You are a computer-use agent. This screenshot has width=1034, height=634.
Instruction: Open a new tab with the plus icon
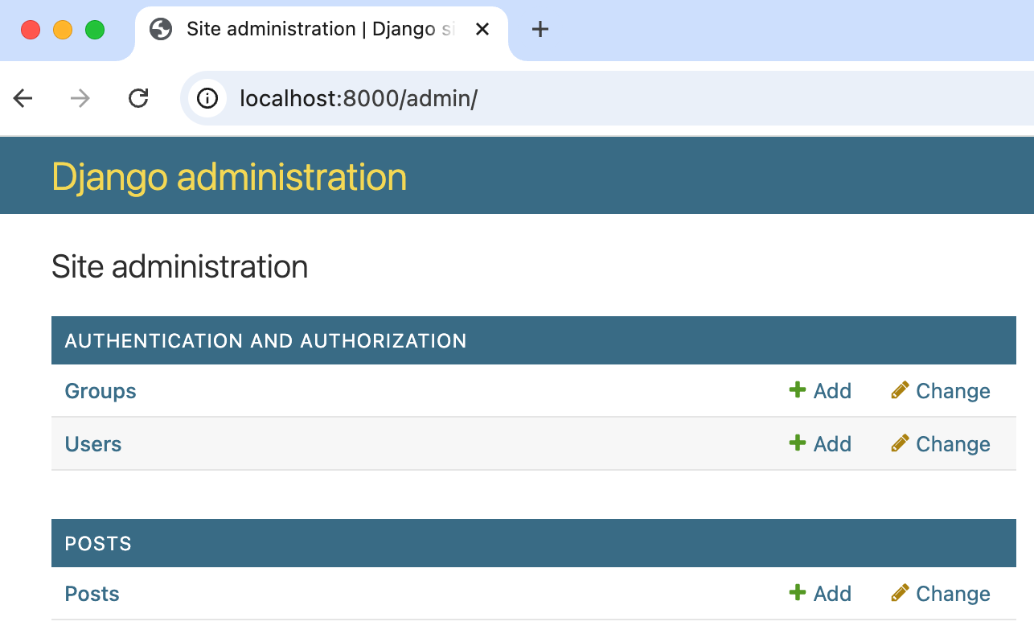click(540, 30)
